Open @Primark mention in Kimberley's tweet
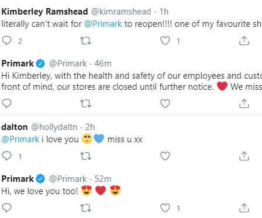 pyautogui.click(x=103, y=24)
